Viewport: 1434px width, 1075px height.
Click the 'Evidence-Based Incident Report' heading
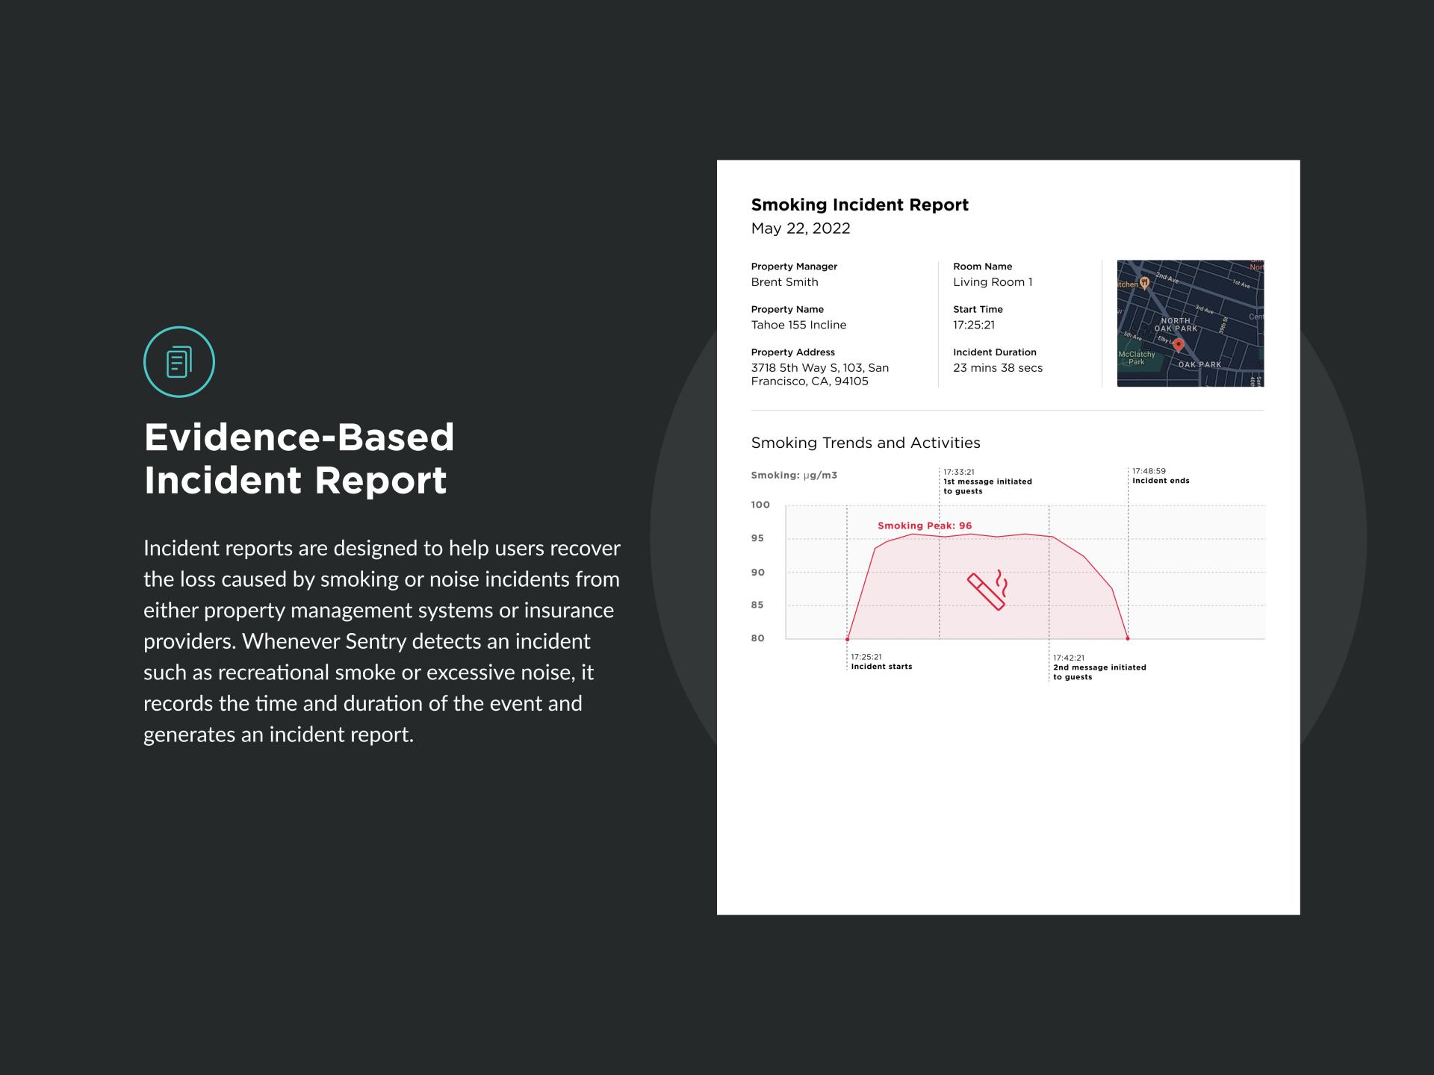pyautogui.click(x=299, y=458)
